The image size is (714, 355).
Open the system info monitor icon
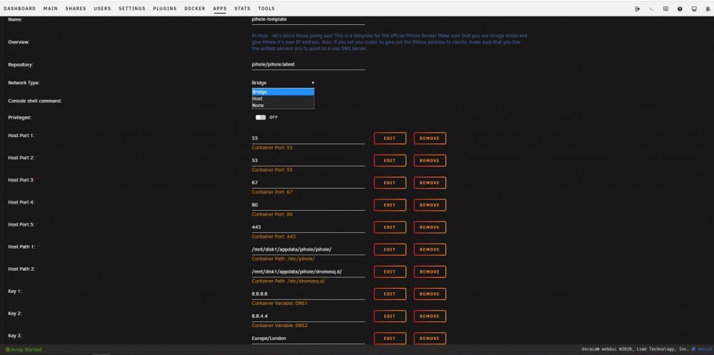click(694, 9)
